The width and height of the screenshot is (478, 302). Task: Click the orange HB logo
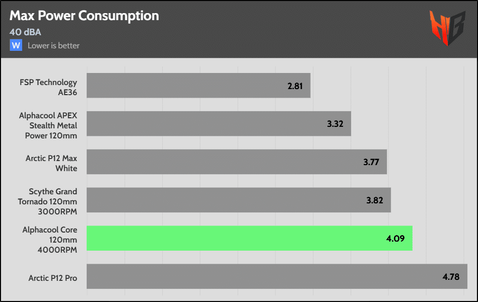[446, 28]
